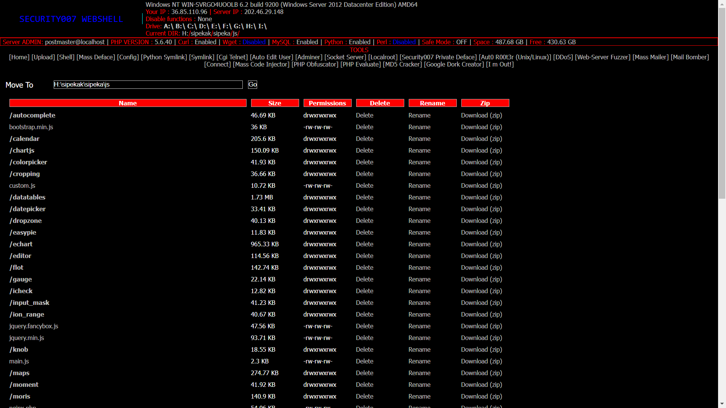Open the [PHP Evaluate] tool
Screen dimensions: 726x408
(x=360, y=64)
